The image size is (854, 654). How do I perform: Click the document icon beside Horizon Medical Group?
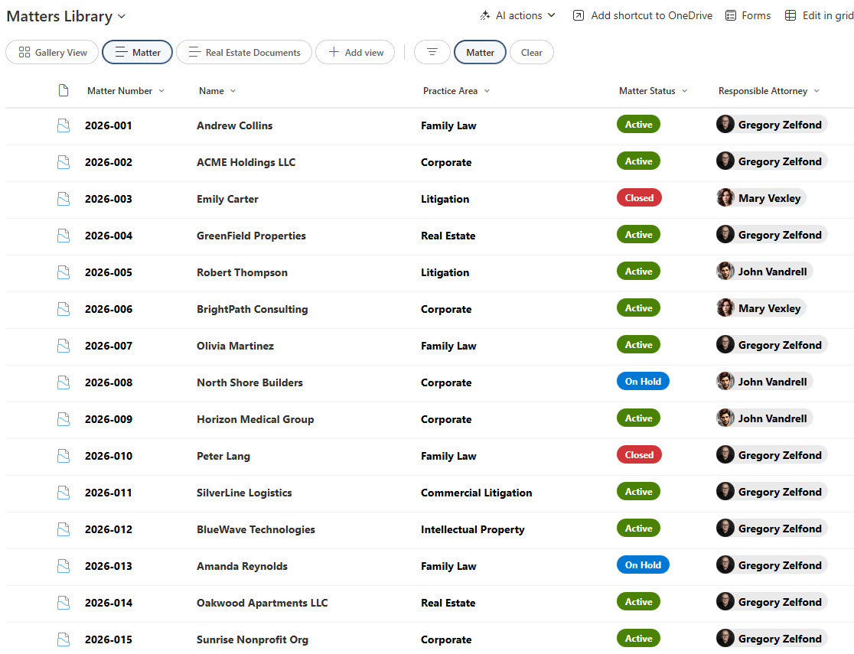click(64, 418)
